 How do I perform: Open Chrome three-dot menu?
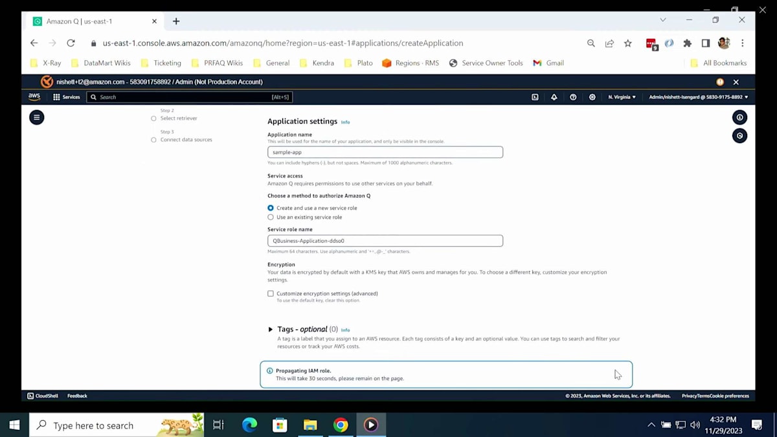pos(742,43)
